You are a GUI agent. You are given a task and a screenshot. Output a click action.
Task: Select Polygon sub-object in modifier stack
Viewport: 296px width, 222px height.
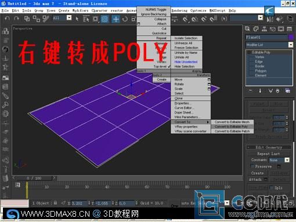click(x=261, y=71)
